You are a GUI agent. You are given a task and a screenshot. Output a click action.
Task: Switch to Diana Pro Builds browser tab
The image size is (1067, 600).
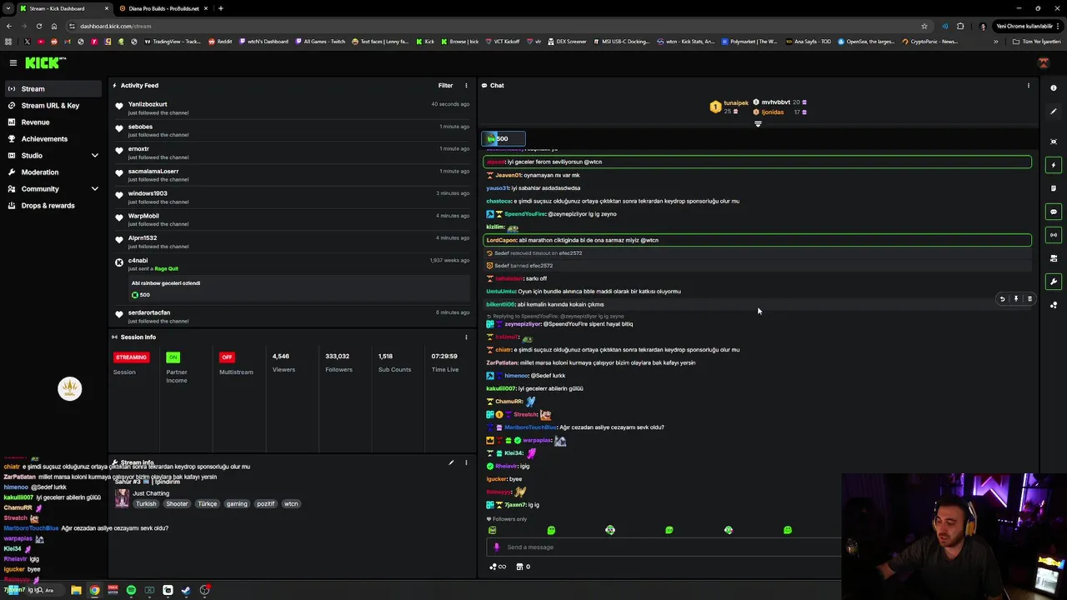click(x=163, y=8)
